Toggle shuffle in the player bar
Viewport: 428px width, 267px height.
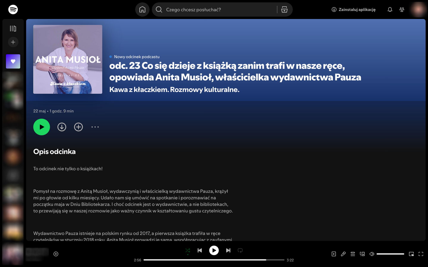188,251
